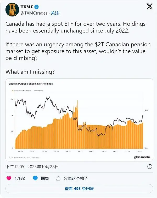Image resolution: width=157 pixels, height=198 pixels.
Task: Click the 回复 reply label
Action: click(x=45, y=178)
